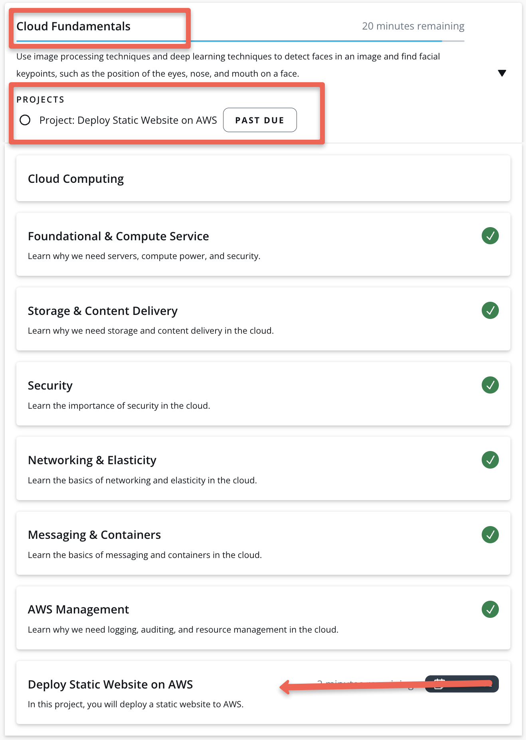Open the Project: Deploy Static Website on AWS link

pyautogui.click(x=128, y=121)
